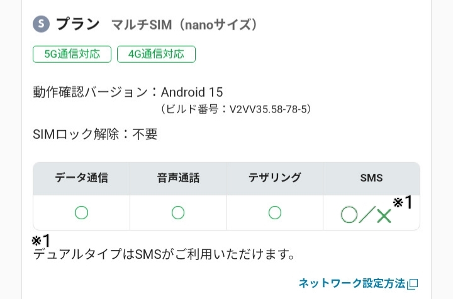The image size is (453, 299).
Task: Click the 動作確認バージョン Android 15 text
Action: pos(128,92)
